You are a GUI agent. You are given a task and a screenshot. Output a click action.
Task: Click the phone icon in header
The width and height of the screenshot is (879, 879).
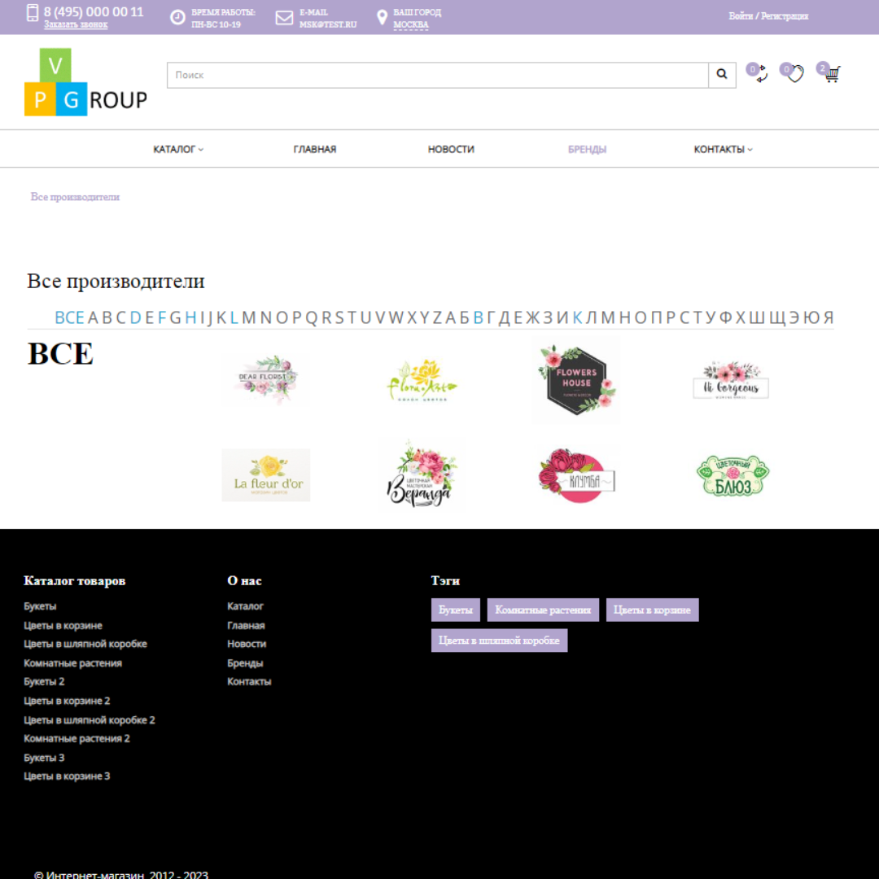(33, 13)
